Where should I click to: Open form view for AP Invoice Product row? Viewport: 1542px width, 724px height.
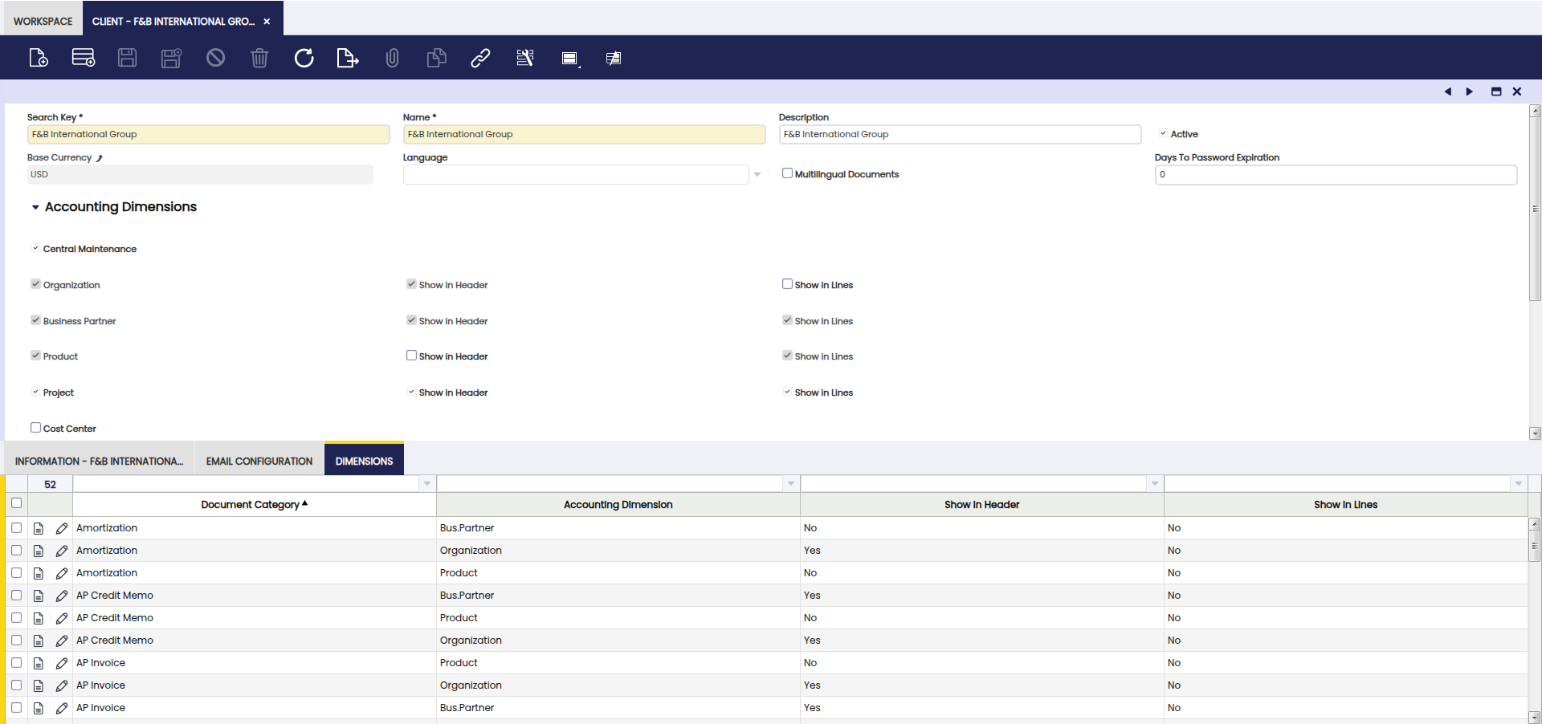point(39,663)
